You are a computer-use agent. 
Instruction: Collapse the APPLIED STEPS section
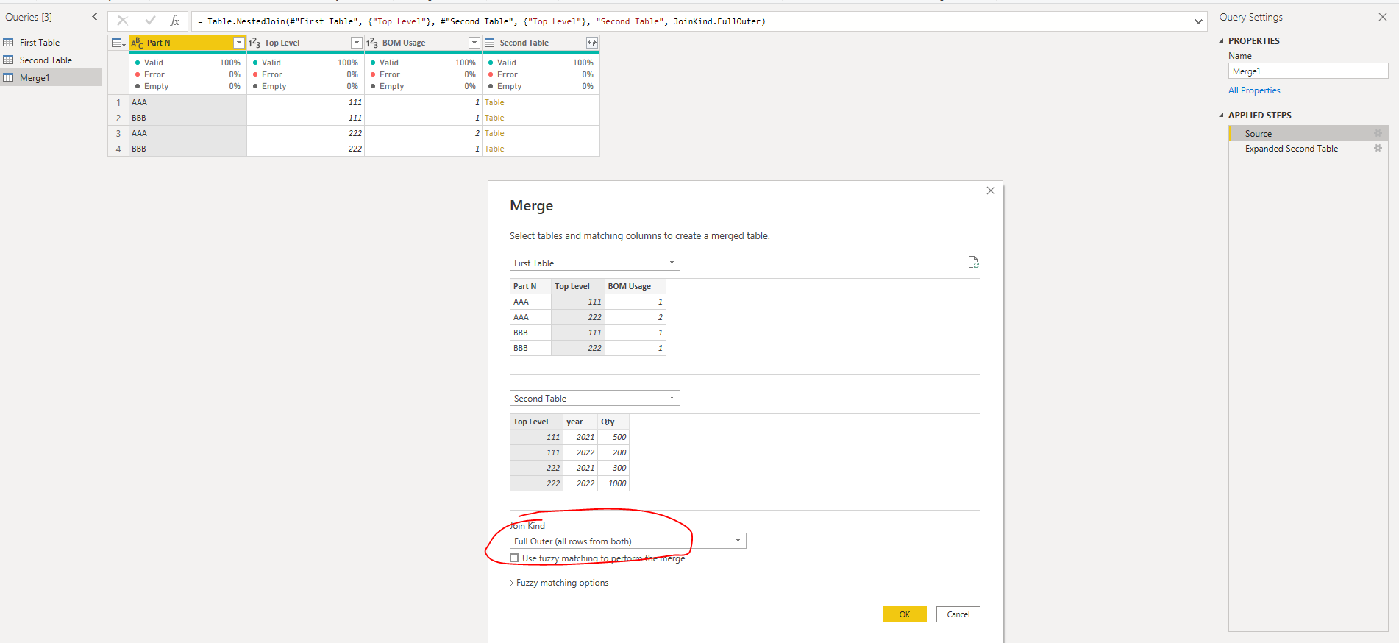(x=1222, y=116)
